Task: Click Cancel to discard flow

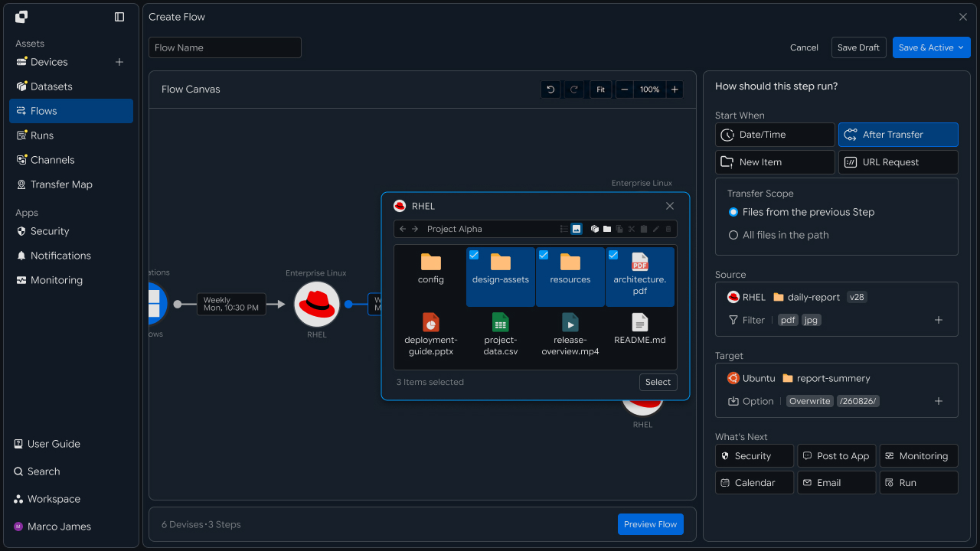Action: [804, 47]
